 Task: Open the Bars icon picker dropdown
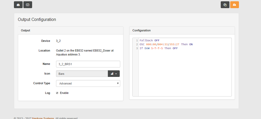point(114,74)
